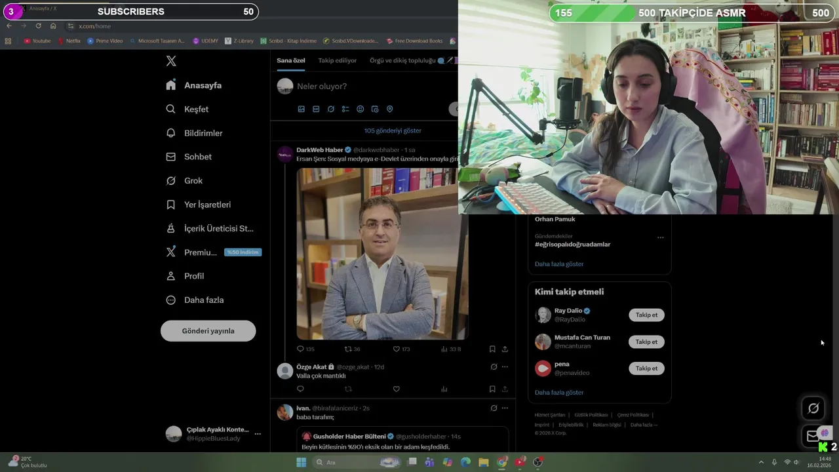Bookmark the DarkWeb Haber post

click(492, 349)
